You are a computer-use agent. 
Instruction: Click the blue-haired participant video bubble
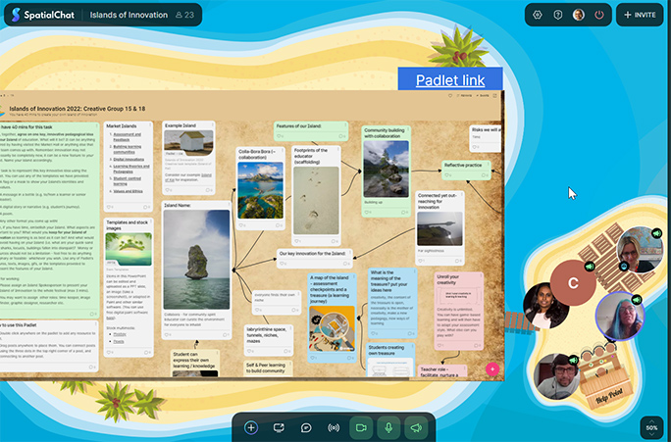point(620,316)
